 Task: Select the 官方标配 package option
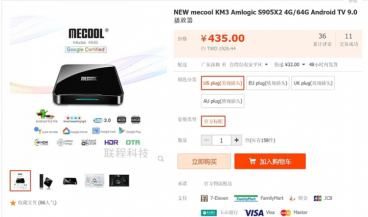point(213,121)
